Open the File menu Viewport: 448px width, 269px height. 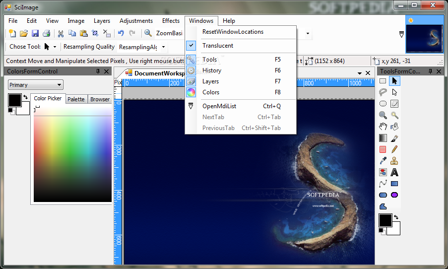pos(13,21)
